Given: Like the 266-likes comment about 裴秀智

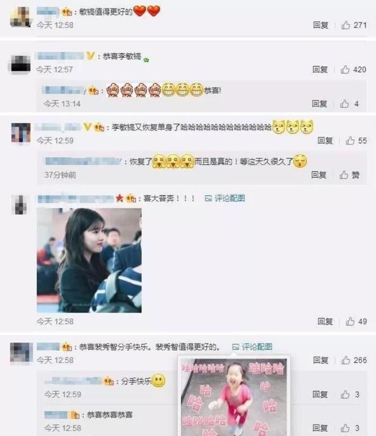Looking at the screenshot, I should [346, 360].
